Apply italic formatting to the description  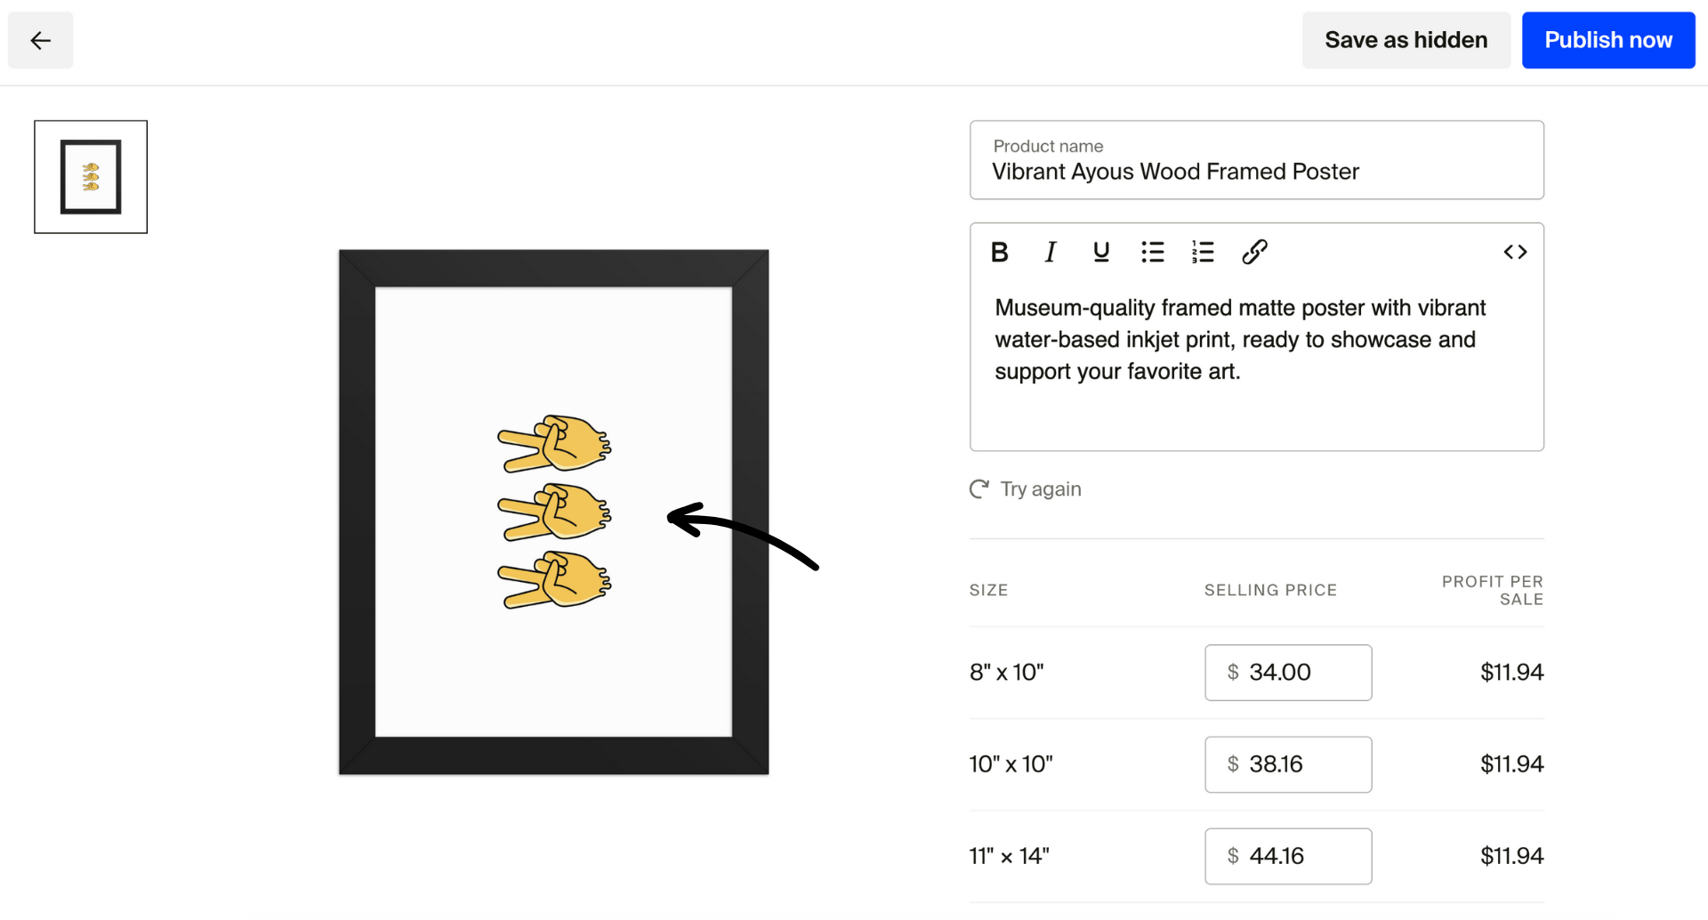click(x=1050, y=252)
